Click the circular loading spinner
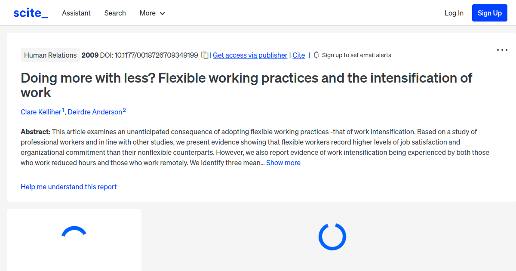The width and height of the screenshot is (516, 271). [x=332, y=237]
